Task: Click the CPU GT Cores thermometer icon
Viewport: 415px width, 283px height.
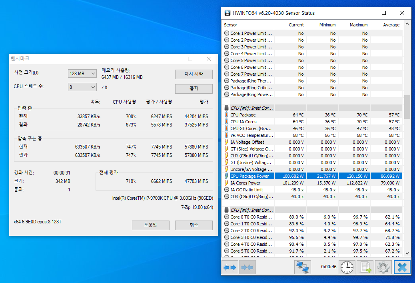Action: click(227, 128)
